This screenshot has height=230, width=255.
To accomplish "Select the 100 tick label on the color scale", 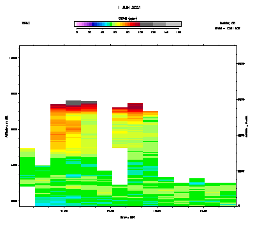I will 140,33.
